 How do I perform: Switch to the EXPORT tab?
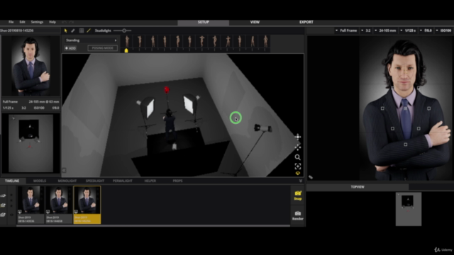[x=306, y=22]
